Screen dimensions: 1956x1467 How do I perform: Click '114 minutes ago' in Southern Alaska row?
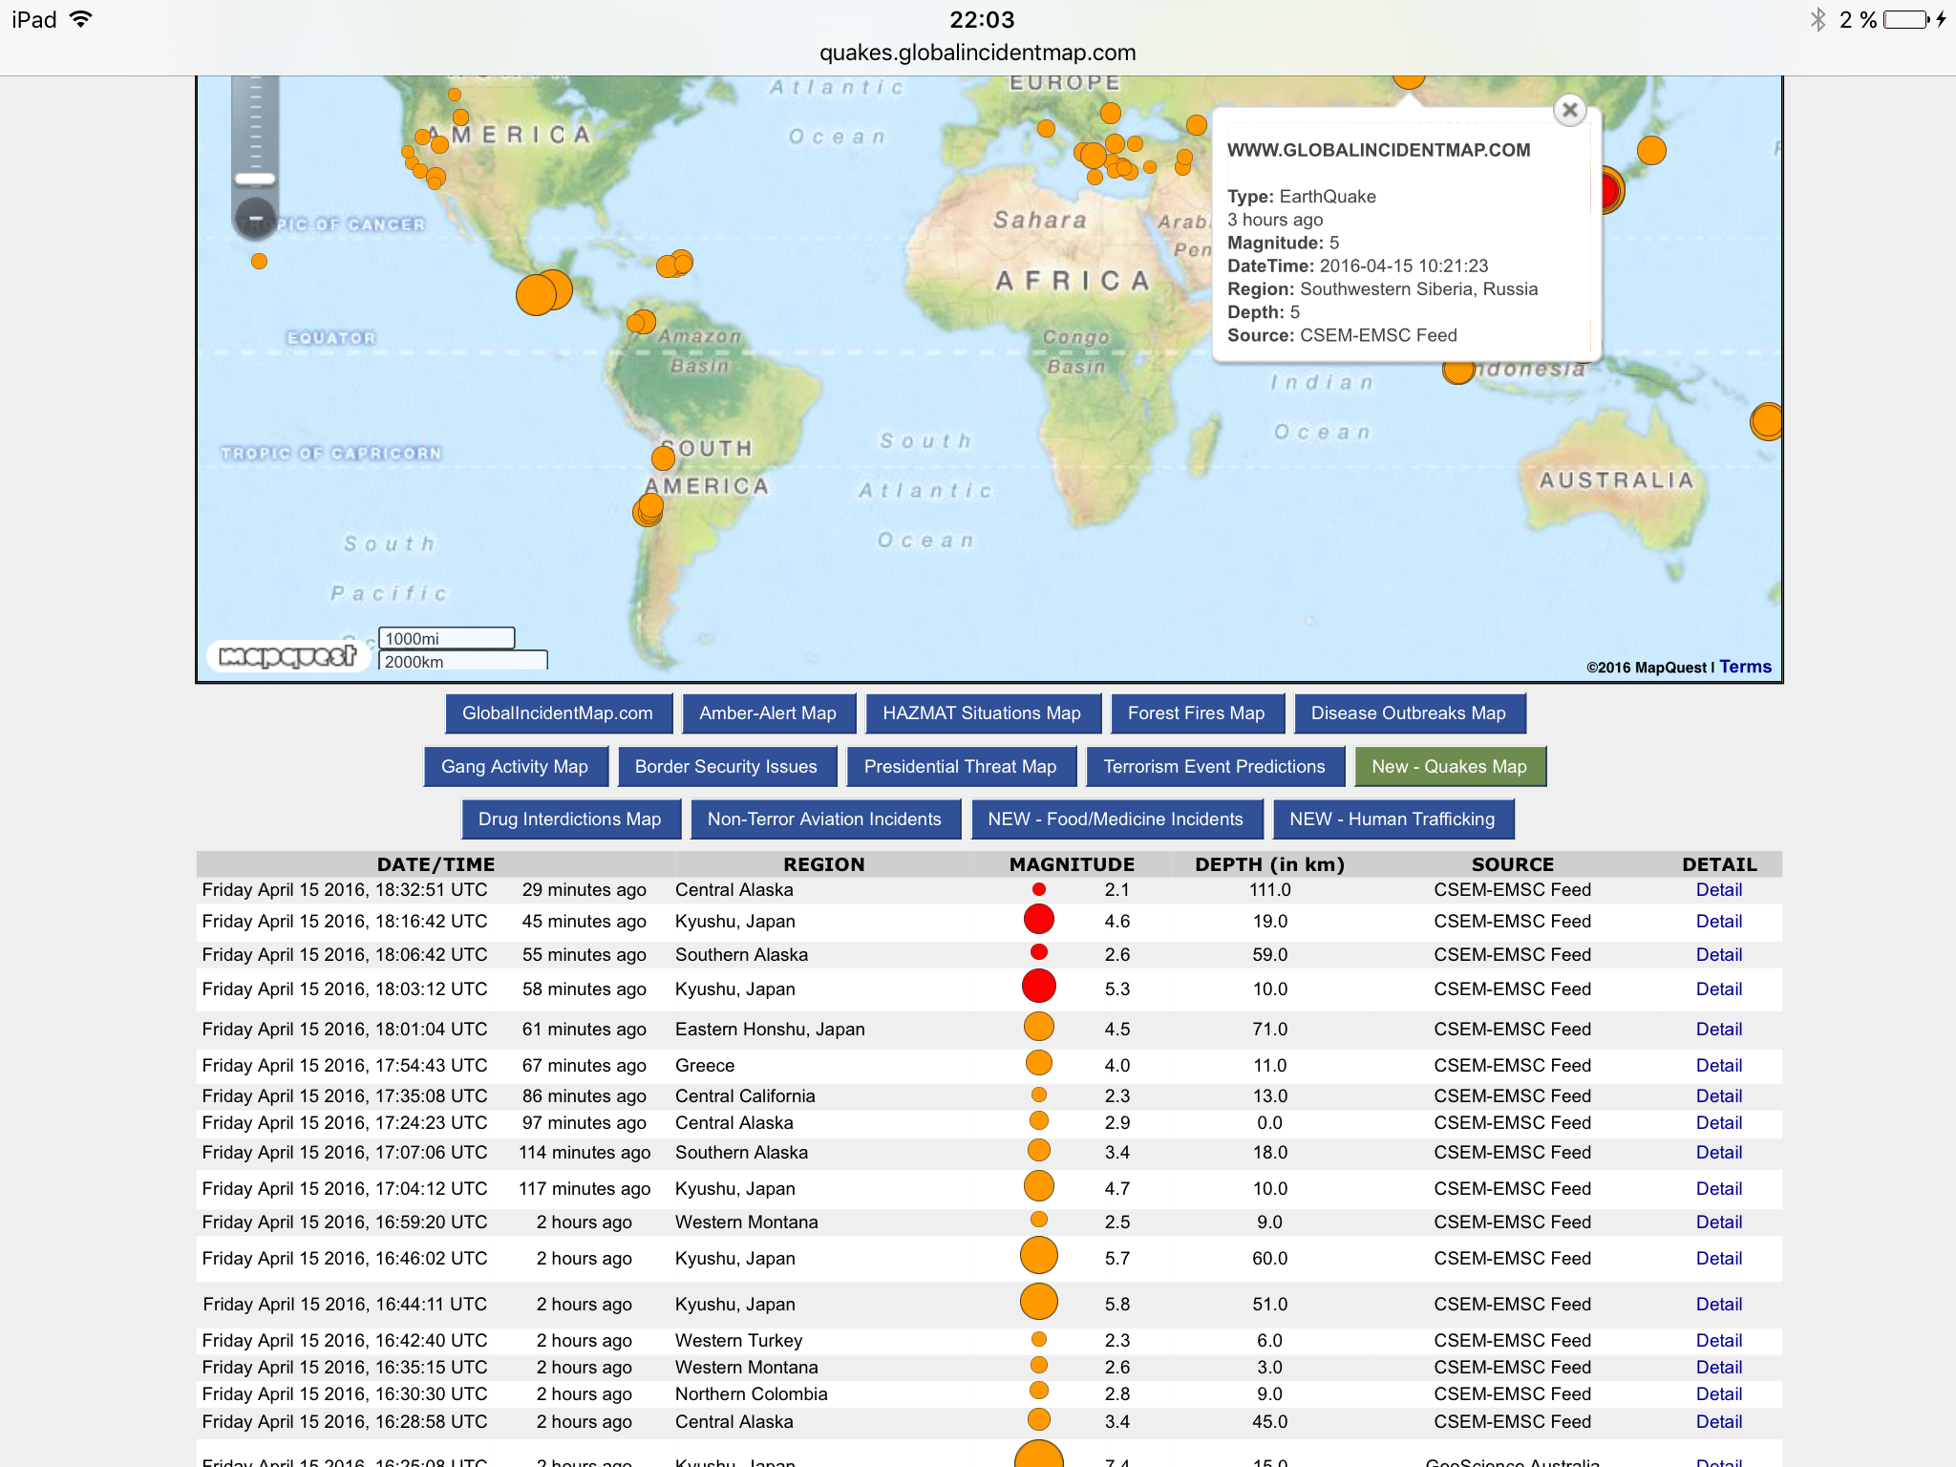[585, 1152]
